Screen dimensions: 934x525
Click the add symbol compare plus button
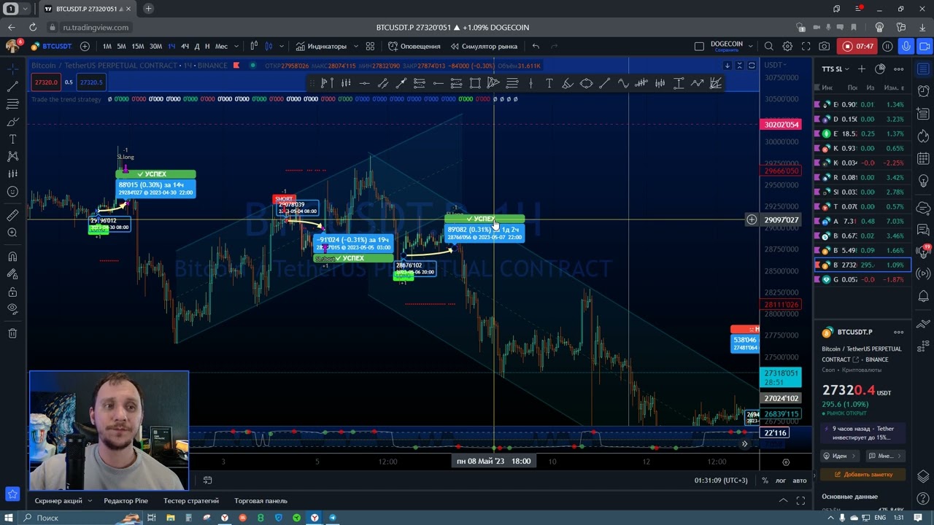click(85, 46)
